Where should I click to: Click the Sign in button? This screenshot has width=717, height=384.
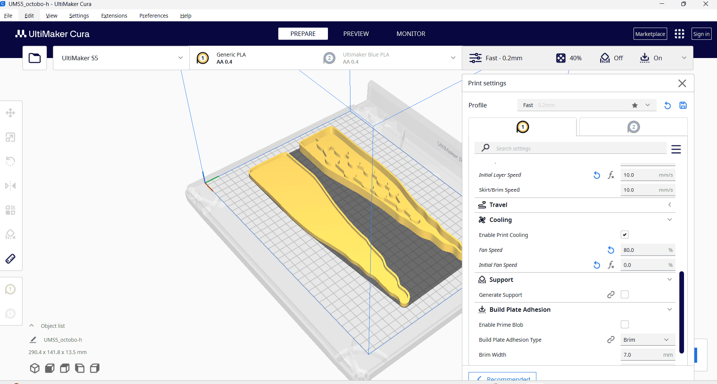click(x=701, y=34)
